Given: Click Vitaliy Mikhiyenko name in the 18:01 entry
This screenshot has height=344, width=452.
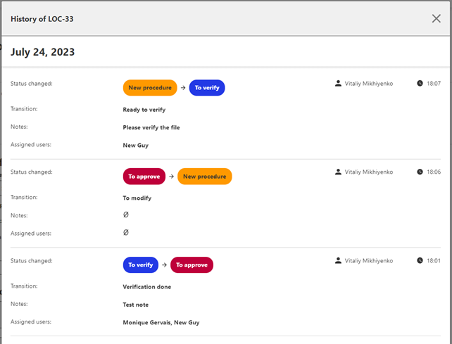Looking at the screenshot, I should point(369,261).
